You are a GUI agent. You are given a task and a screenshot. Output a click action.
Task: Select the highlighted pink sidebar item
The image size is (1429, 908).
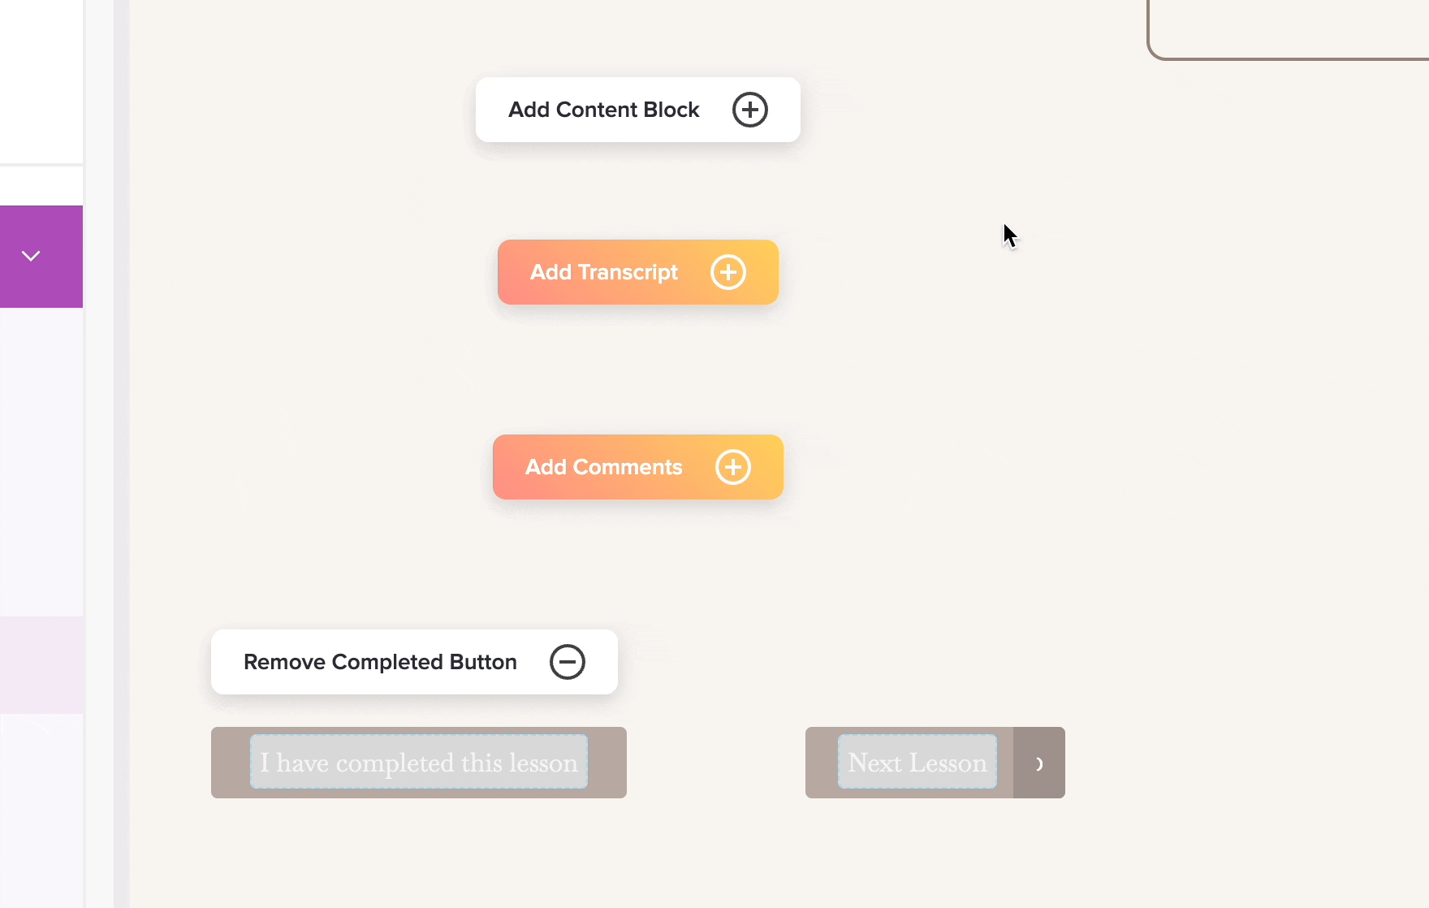pyautogui.click(x=41, y=664)
